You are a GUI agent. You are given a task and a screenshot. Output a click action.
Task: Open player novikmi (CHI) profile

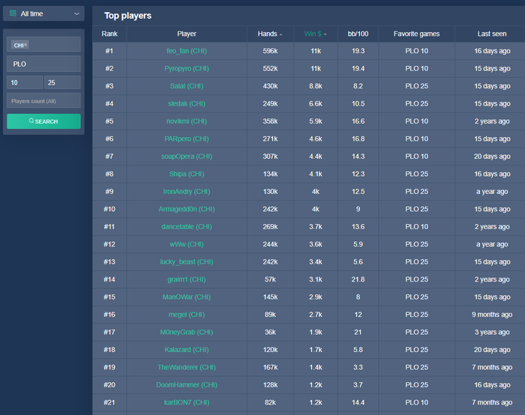click(187, 121)
